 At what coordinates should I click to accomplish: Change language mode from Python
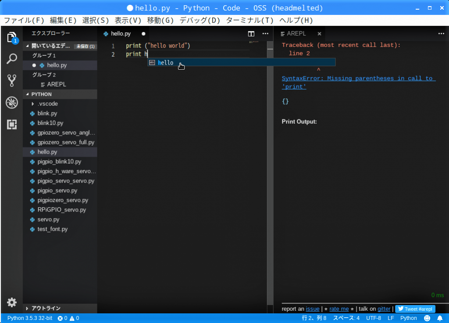click(408, 318)
